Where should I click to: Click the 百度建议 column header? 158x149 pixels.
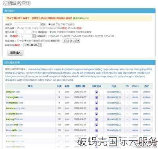(x=96, y=86)
